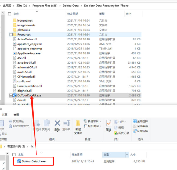Navigate to DoYourData breadcrumb

[71, 6]
